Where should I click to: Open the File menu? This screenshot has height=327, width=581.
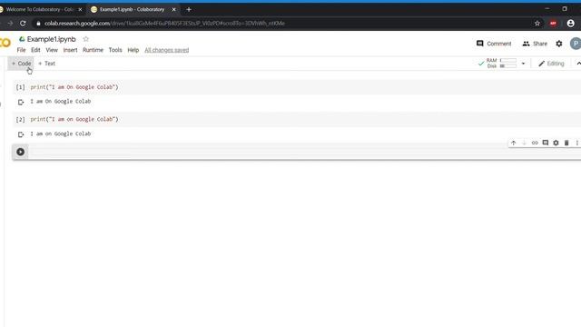point(21,50)
